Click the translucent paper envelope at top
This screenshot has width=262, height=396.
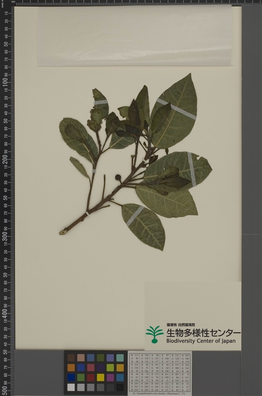point(134,36)
